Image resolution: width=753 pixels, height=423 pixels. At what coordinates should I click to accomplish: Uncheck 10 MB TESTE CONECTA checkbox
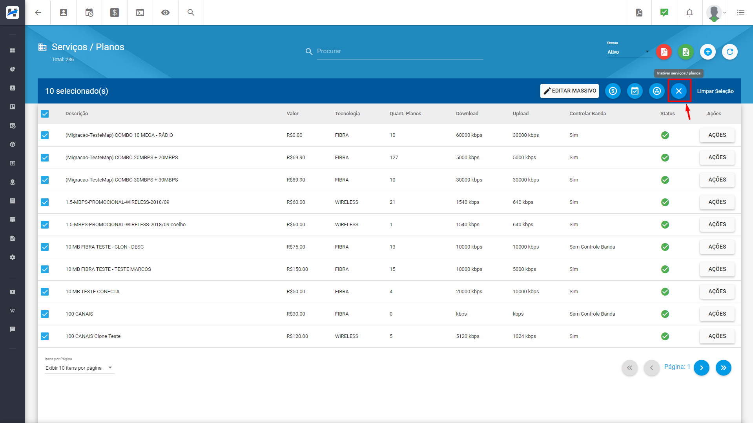[45, 292]
